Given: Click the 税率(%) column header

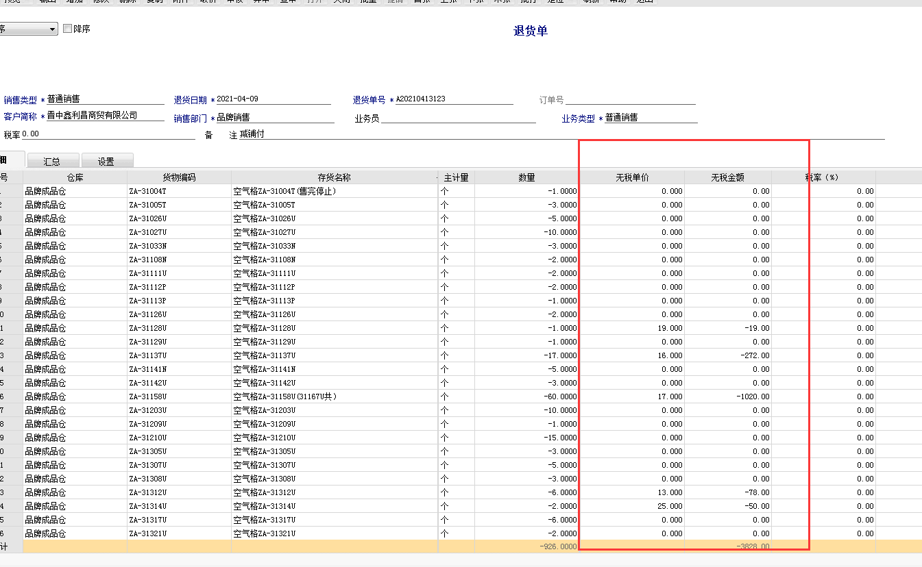Looking at the screenshot, I should pos(823,177).
